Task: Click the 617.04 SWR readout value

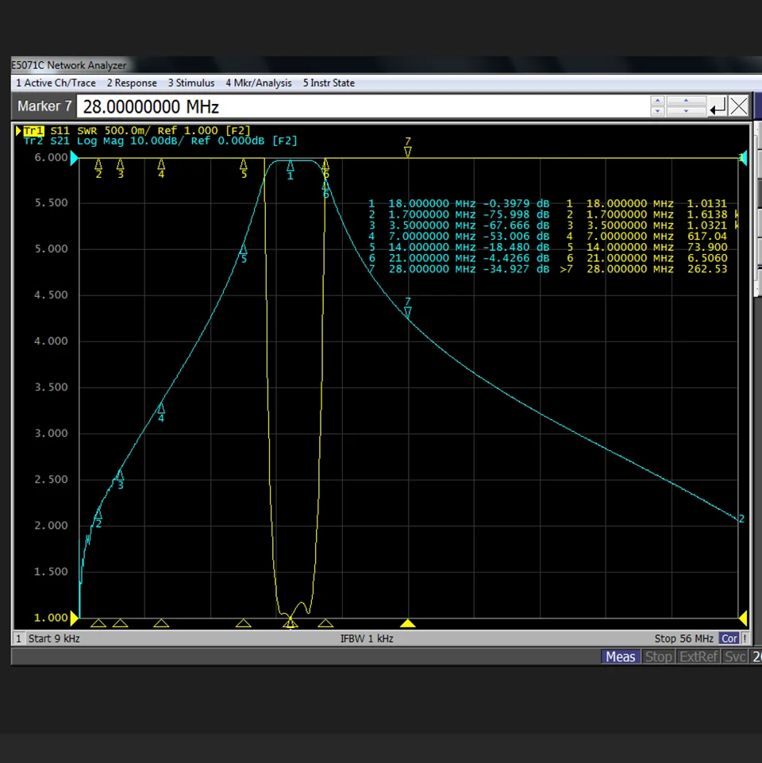Action: pyautogui.click(x=706, y=237)
